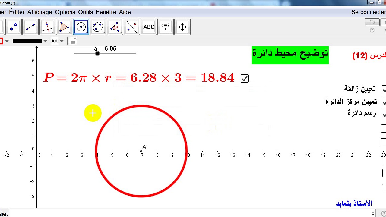Screen dimensions: 386x217
Task: Open the Aide menu
Action: tap(125, 12)
